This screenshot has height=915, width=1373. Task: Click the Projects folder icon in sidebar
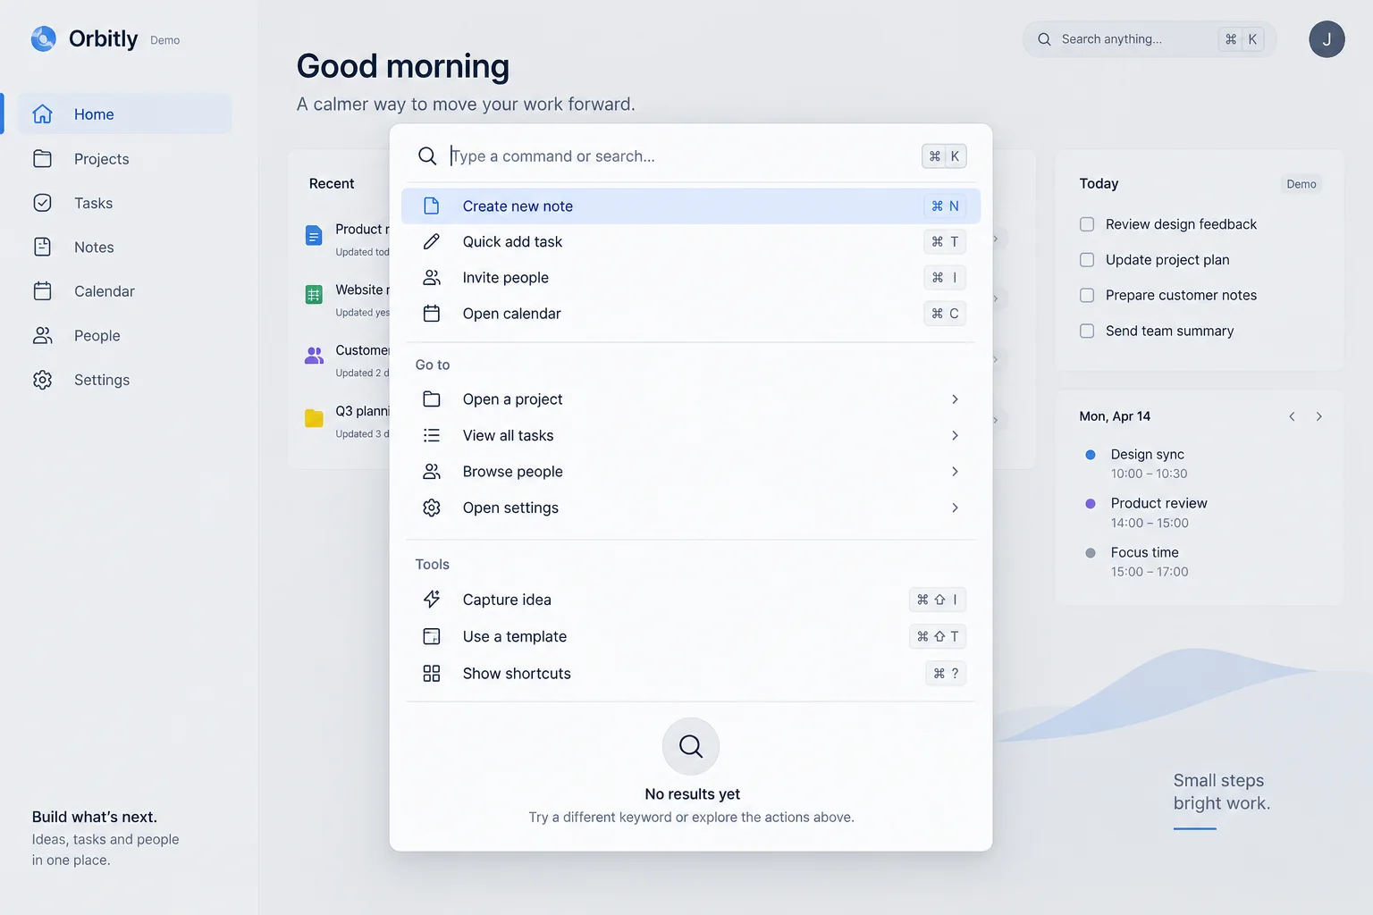coord(42,159)
